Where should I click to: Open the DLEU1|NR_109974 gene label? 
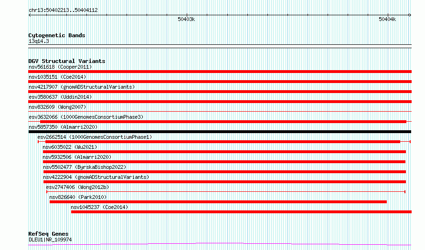pos(50,240)
